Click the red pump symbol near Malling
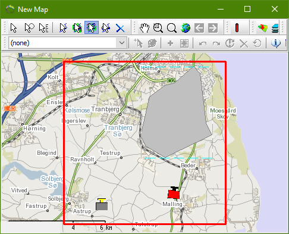This screenshot has height=234, width=289. [x=174, y=192]
